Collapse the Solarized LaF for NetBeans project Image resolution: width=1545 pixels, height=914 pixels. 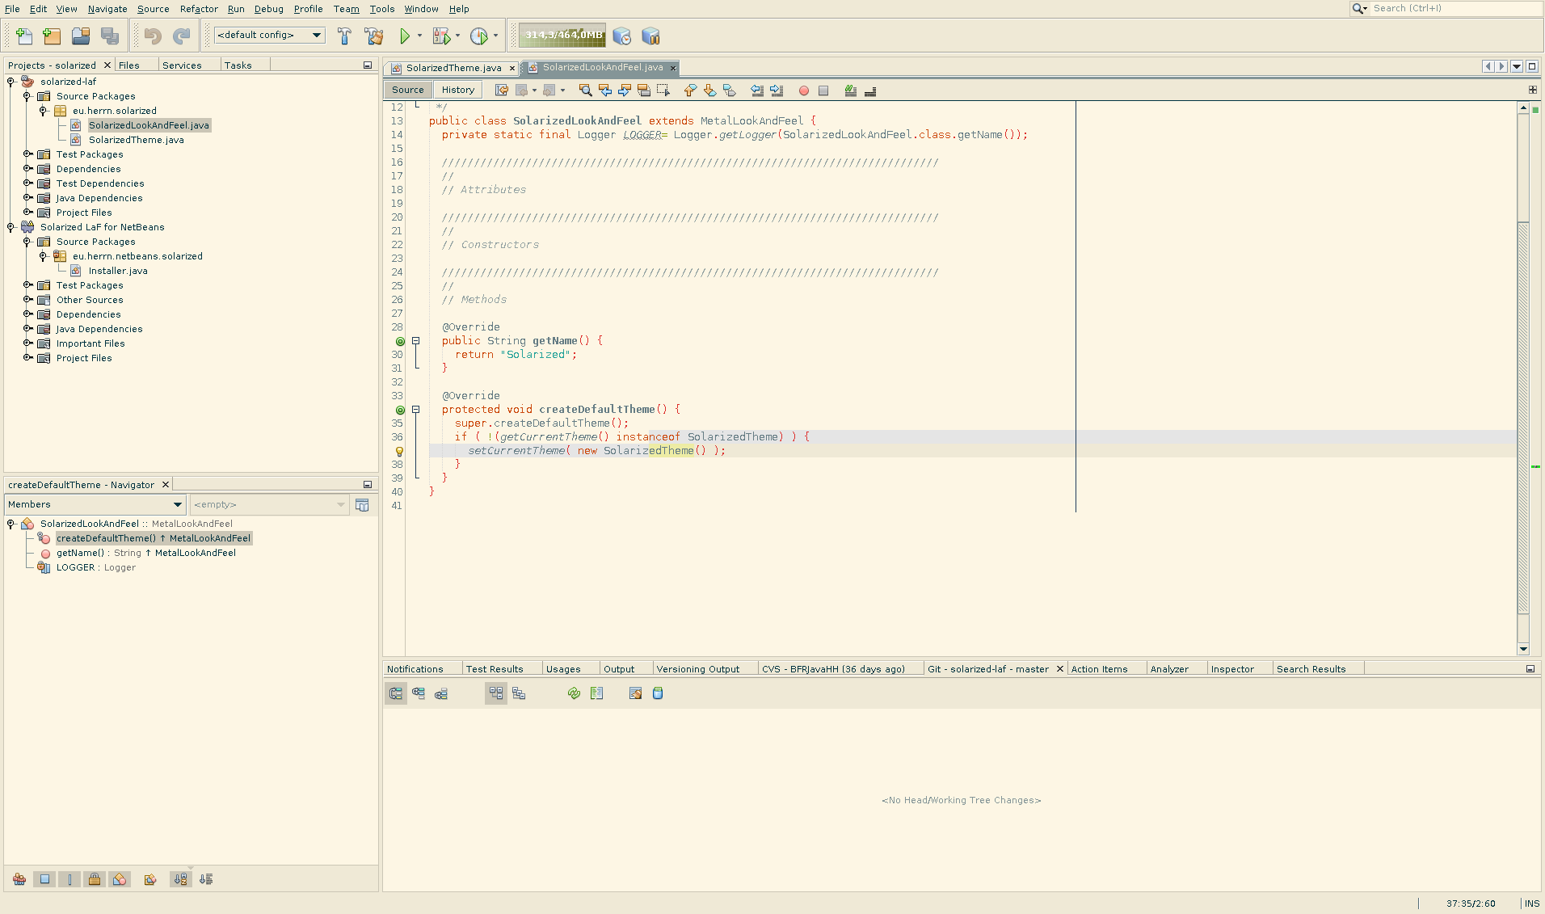(11, 227)
